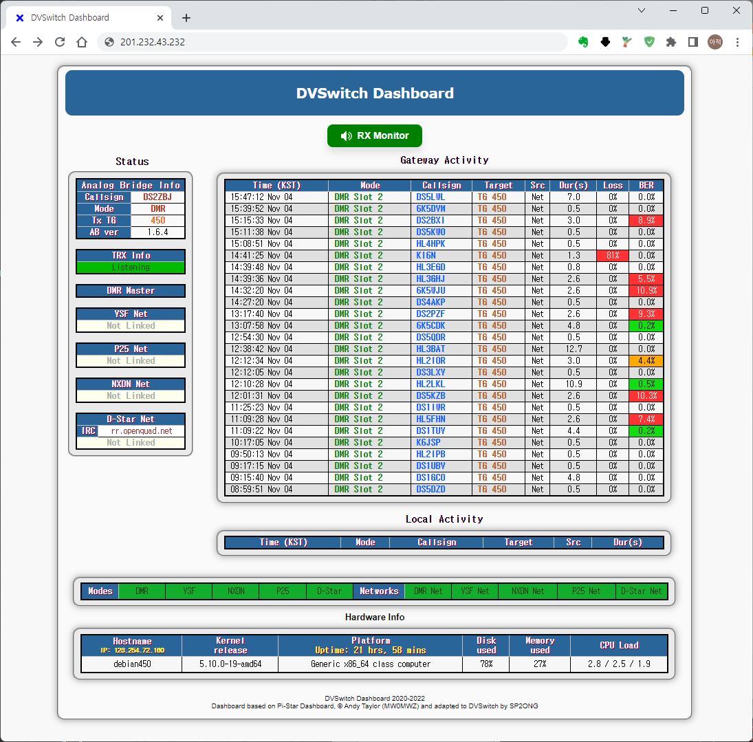This screenshot has height=742, width=753.
Task: Click the Gateway Activity Callsign column header
Action: (441, 186)
